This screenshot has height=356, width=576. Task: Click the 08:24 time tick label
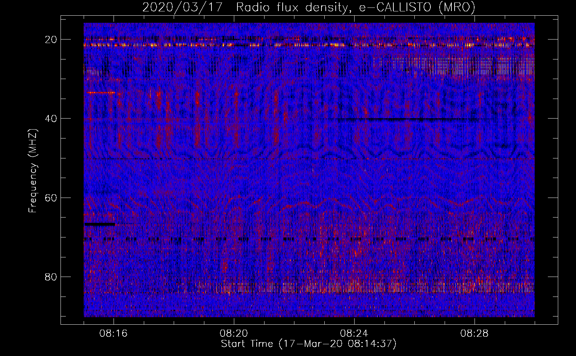(x=354, y=334)
